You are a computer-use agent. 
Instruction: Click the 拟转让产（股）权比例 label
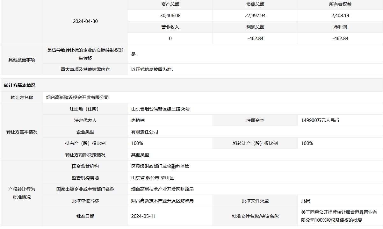[255, 143]
